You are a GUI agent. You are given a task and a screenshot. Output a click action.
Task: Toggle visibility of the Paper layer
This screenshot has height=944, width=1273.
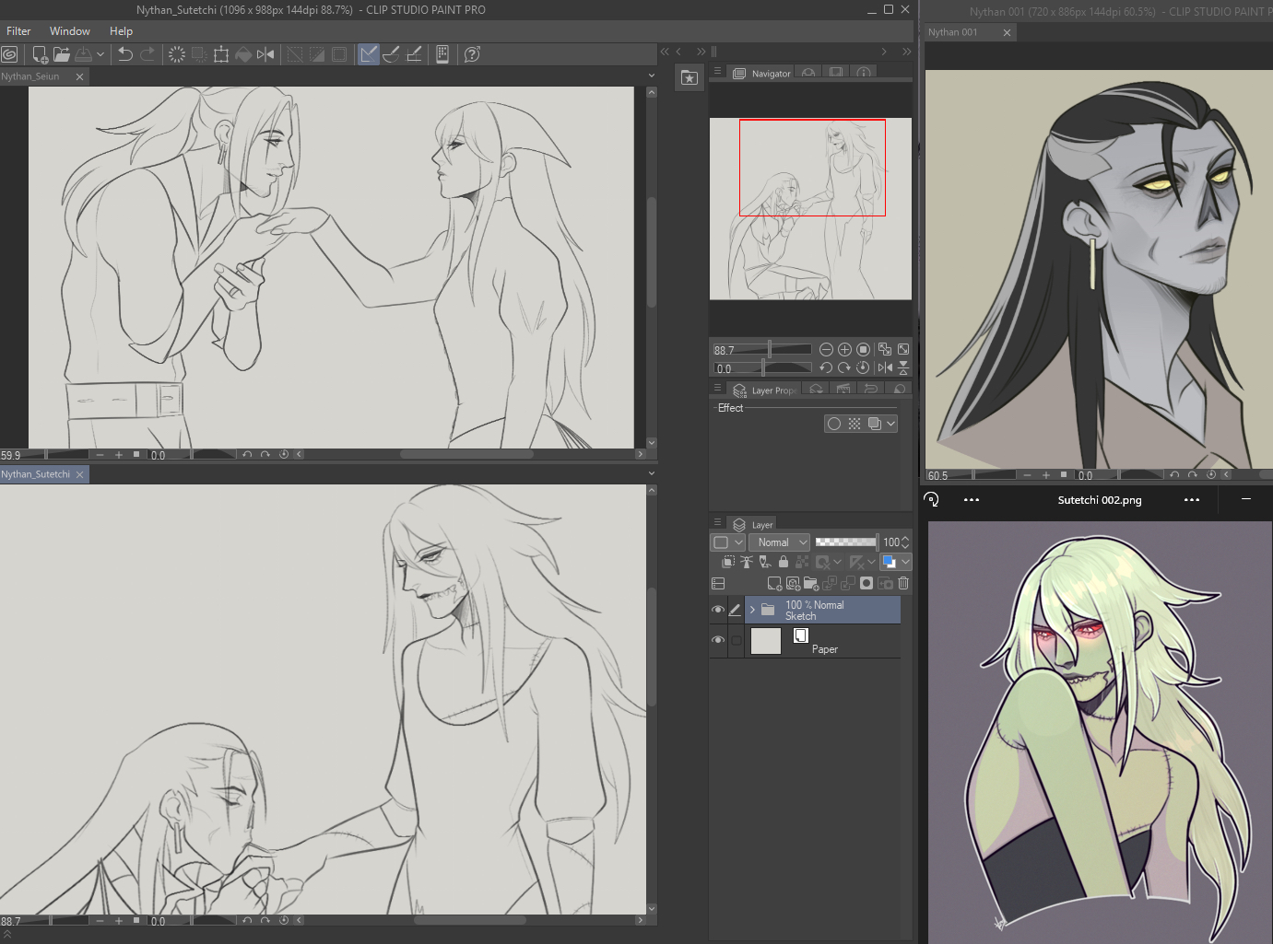click(x=718, y=641)
